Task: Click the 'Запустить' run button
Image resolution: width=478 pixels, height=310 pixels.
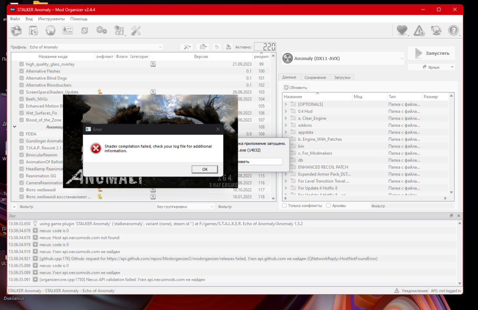Action: click(x=431, y=53)
